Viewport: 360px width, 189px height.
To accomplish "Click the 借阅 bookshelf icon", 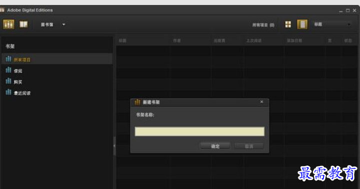I will coord(9,70).
